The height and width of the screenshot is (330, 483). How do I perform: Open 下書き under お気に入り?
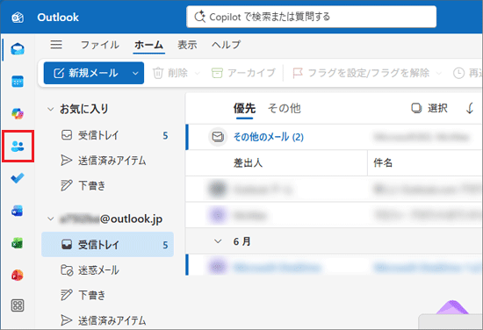coord(107,185)
